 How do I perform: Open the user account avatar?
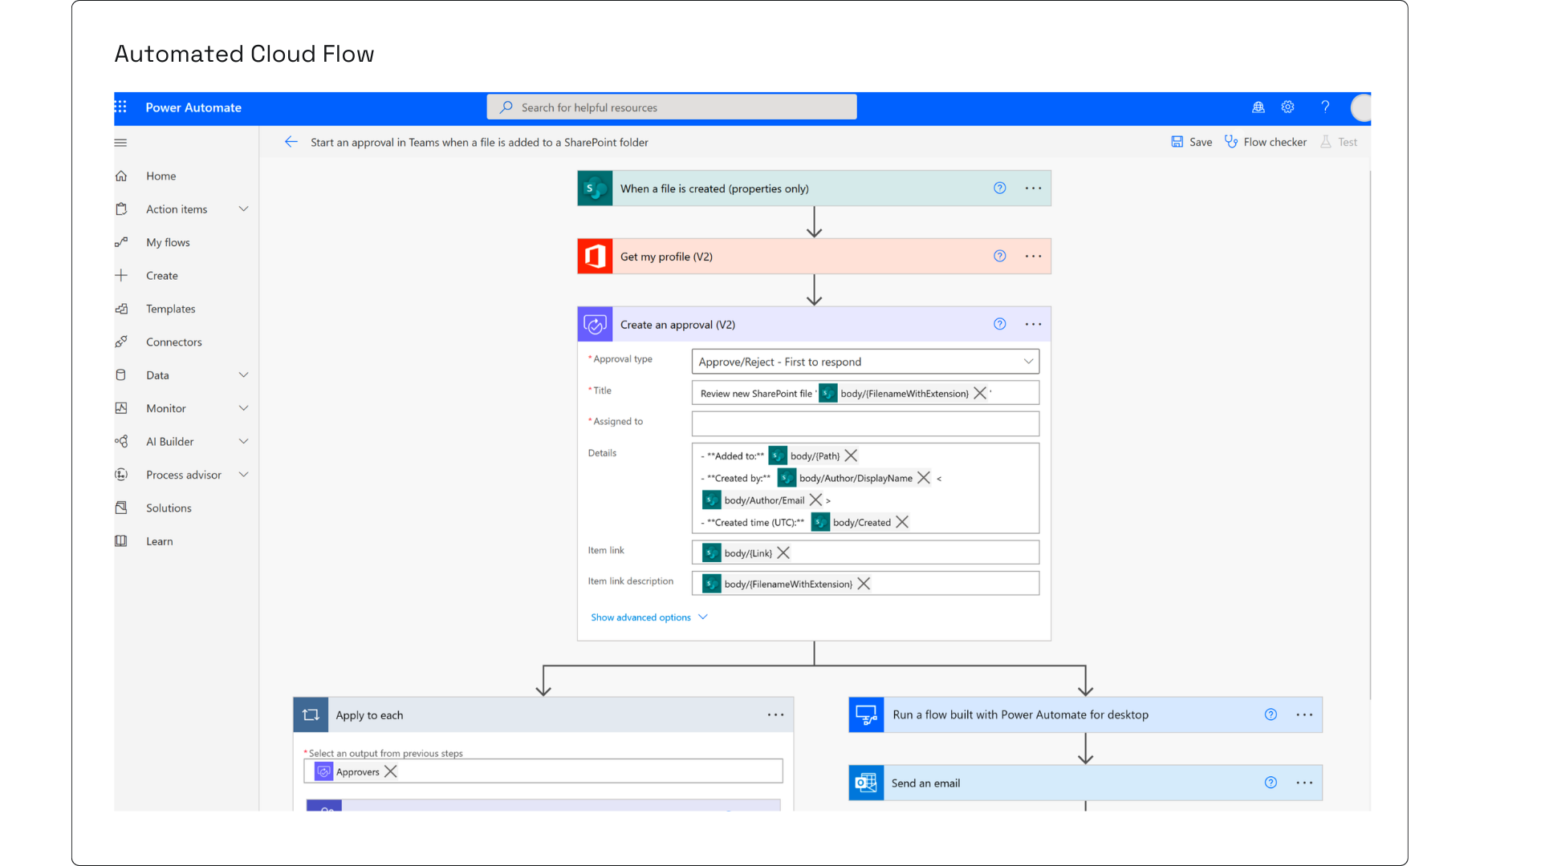[1362, 107]
